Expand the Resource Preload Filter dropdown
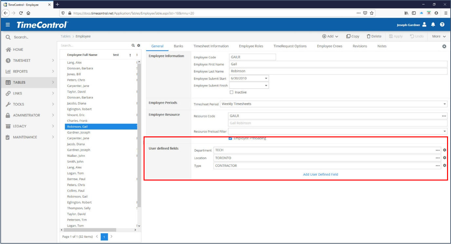 point(445,131)
